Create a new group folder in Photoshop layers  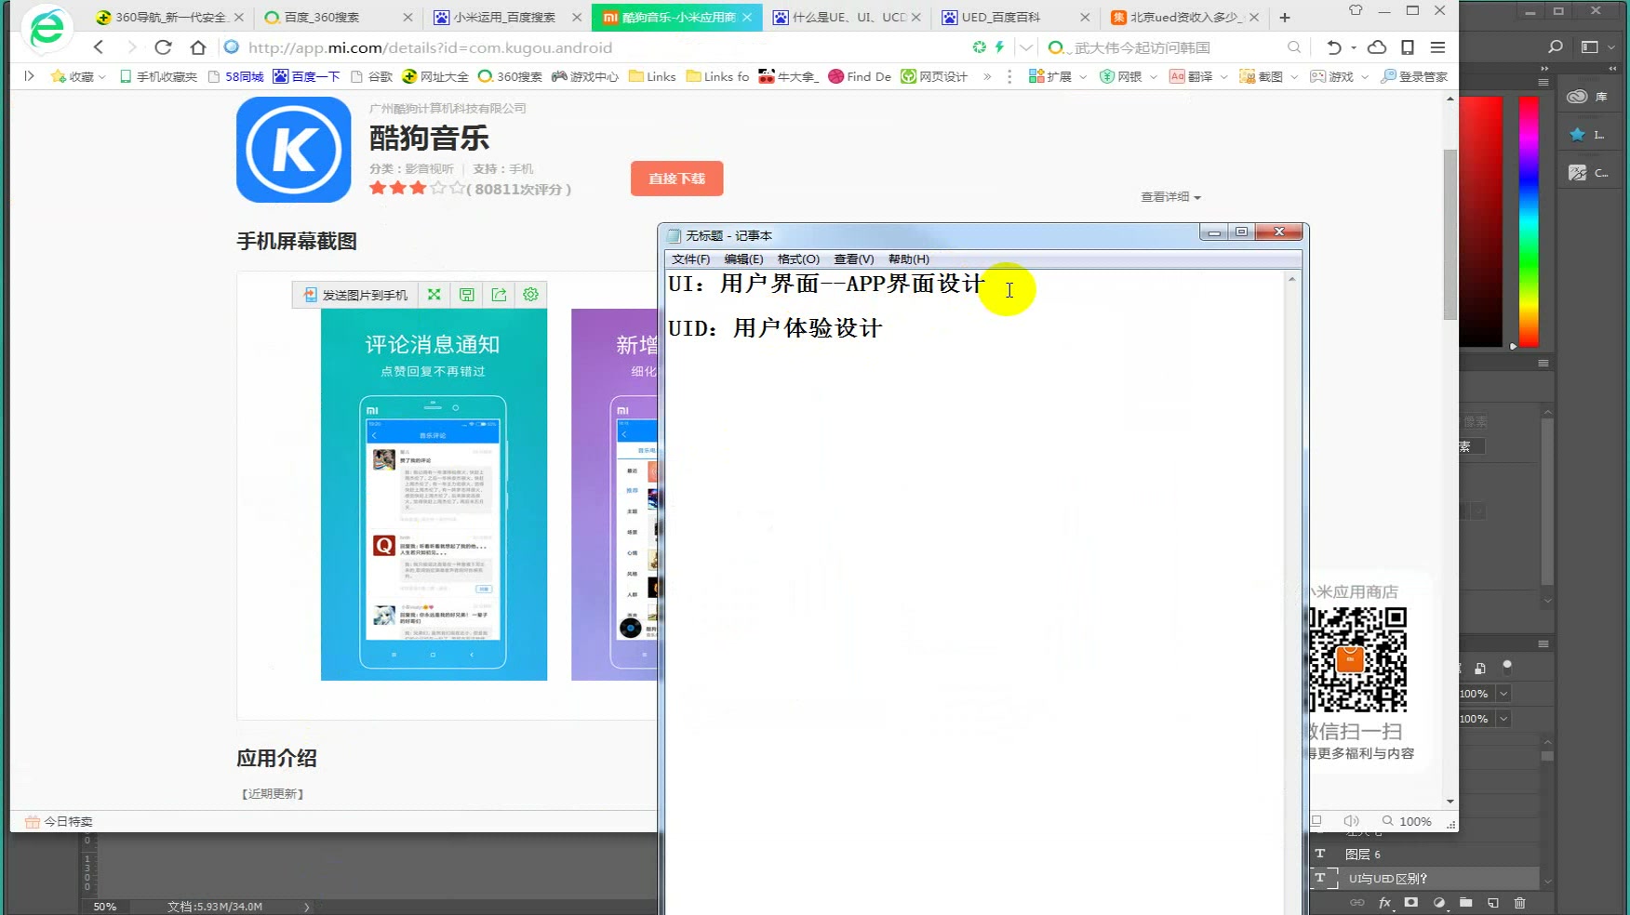coord(1466,903)
